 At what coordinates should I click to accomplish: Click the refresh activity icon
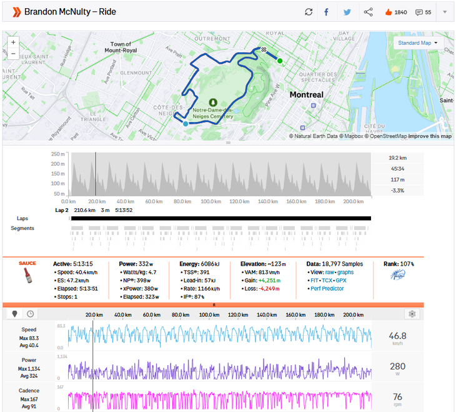(309, 12)
